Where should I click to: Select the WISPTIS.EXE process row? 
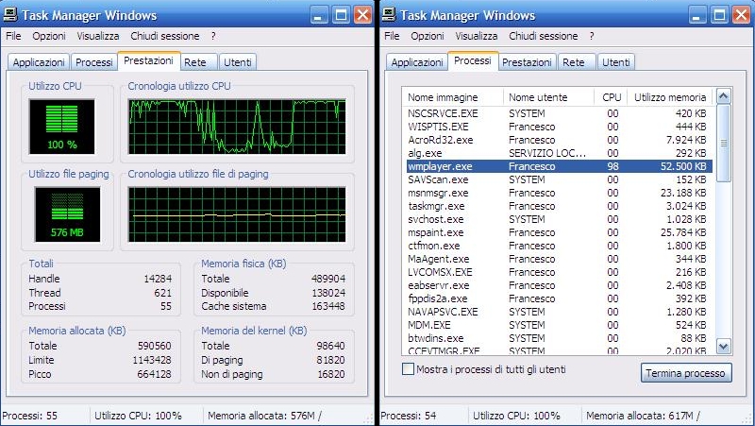pyautogui.click(x=557, y=127)
